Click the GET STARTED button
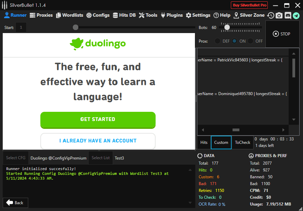The image size is (303, 211). (98, 120)
